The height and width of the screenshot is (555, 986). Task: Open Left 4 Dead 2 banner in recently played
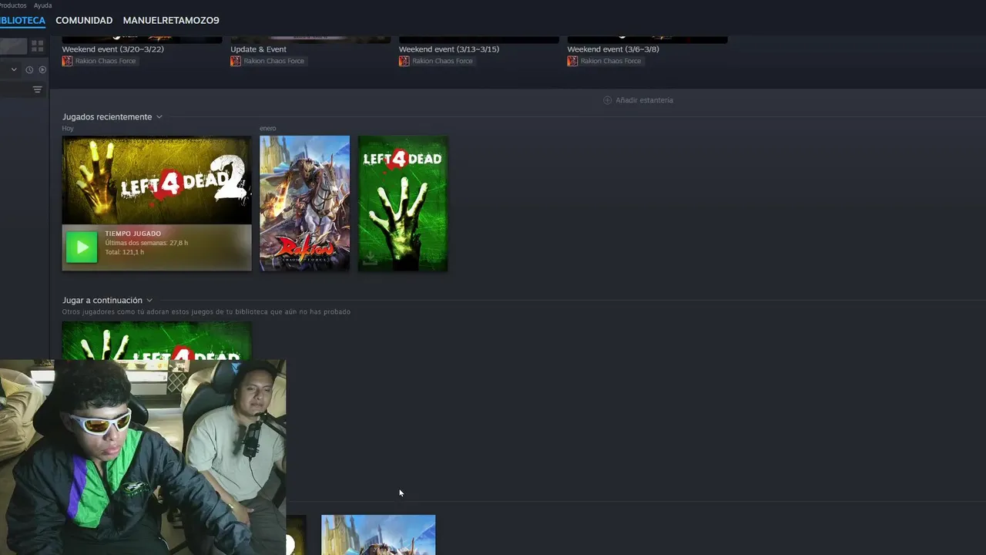click(x=156, y=180)
